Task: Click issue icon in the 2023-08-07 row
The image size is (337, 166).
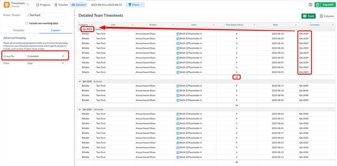Action: tap(178, 63)
